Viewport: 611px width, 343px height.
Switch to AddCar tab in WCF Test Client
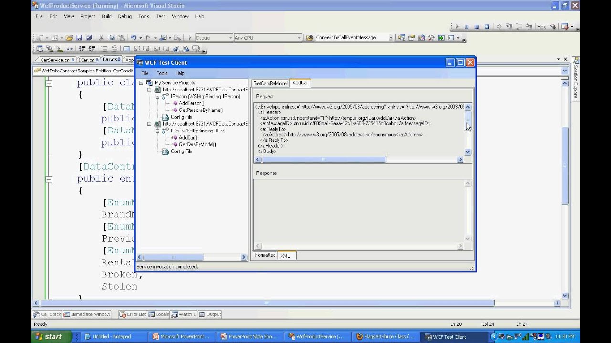pos(300,83)
